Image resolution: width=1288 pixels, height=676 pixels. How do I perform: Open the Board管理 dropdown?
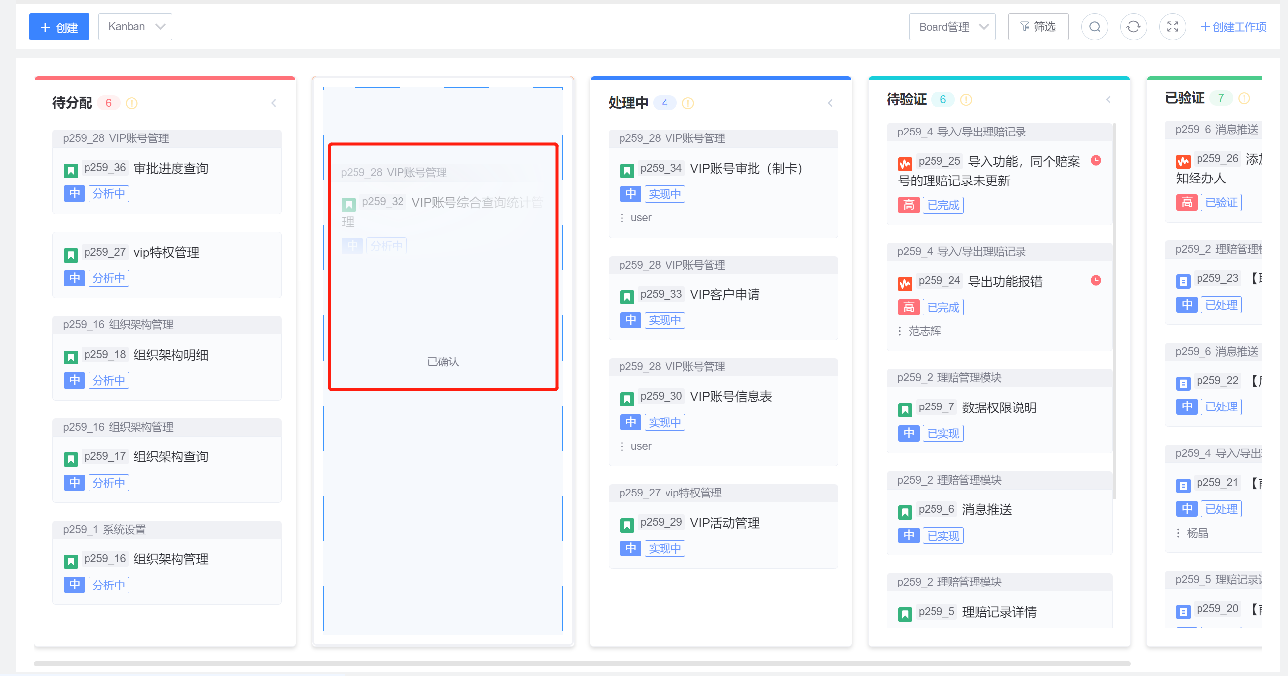[x=952, y=27]
